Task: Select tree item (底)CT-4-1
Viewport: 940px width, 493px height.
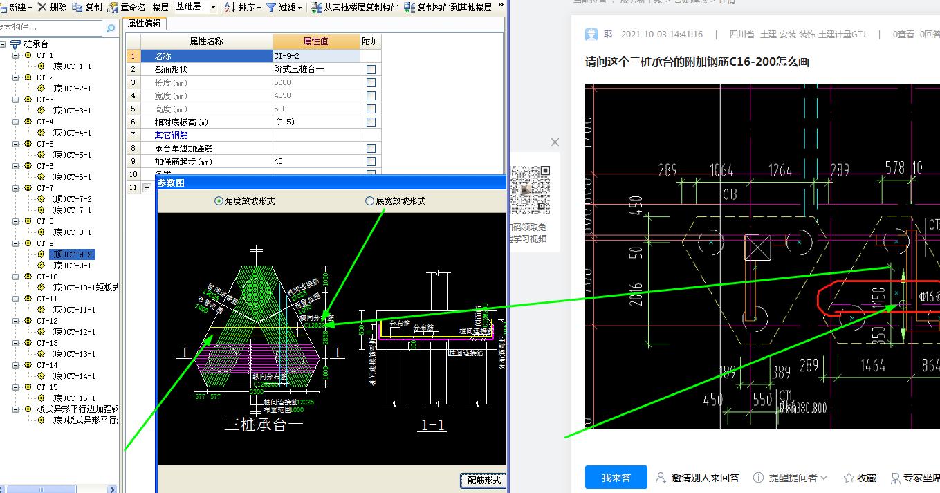Action: coord(71,133)
